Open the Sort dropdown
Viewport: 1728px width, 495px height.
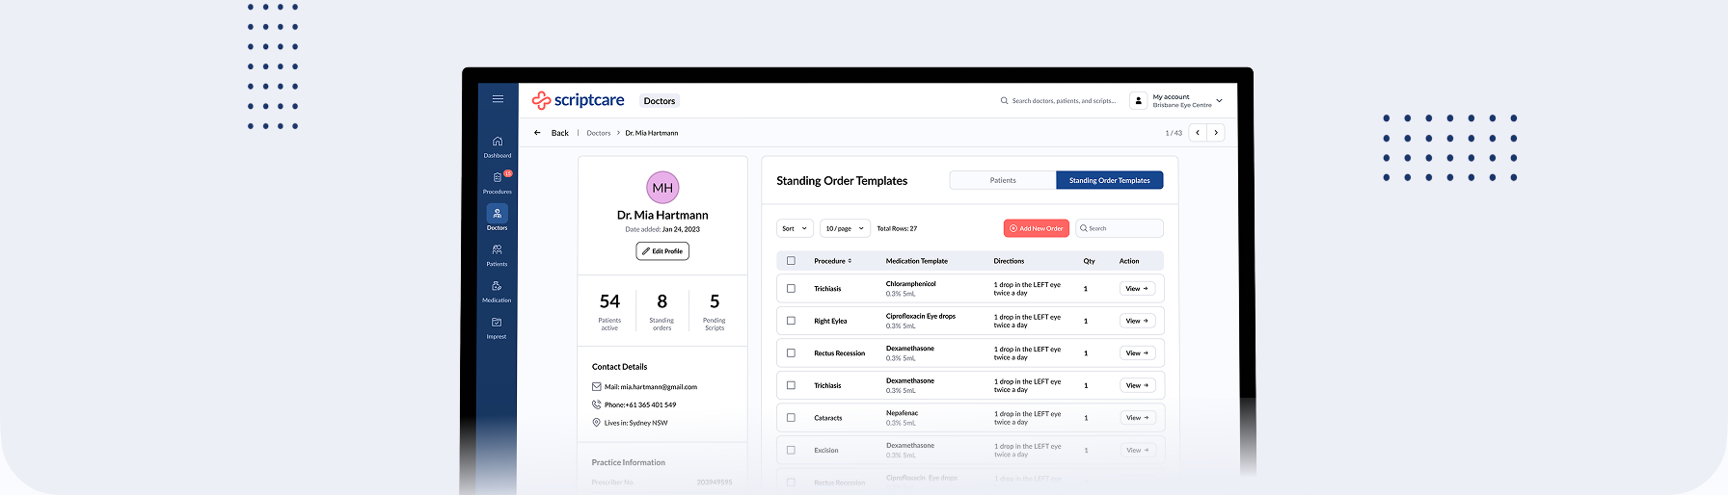795,228
